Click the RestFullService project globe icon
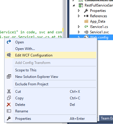 point(81,5)
